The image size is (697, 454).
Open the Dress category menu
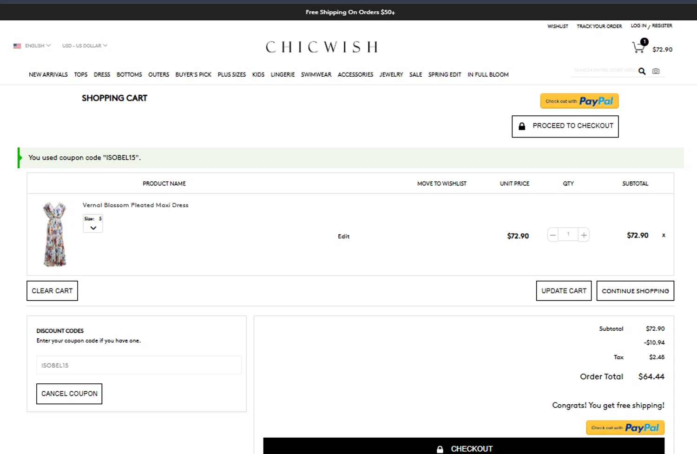point(102,74)
